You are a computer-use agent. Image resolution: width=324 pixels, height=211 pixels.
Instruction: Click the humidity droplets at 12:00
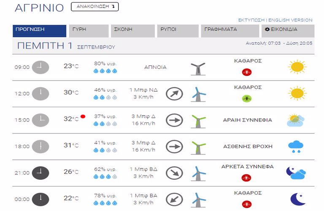coord(105,97)
